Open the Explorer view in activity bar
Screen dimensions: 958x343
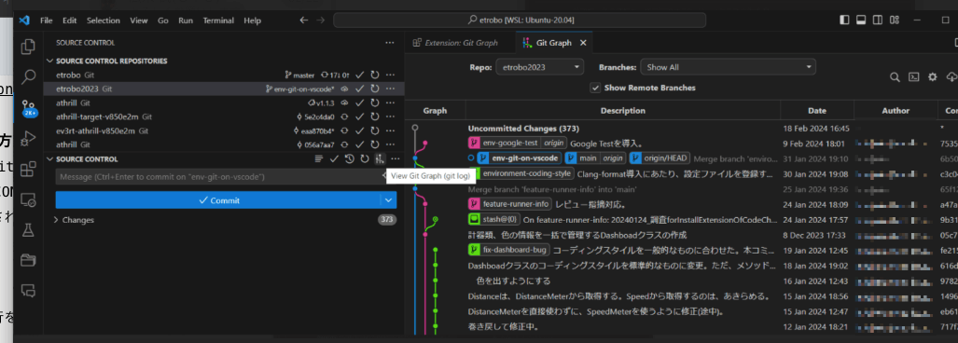point(28,47)
